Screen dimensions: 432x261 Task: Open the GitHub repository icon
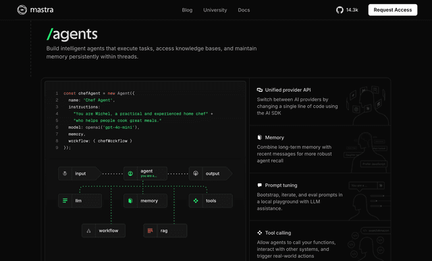click(340, 10)
